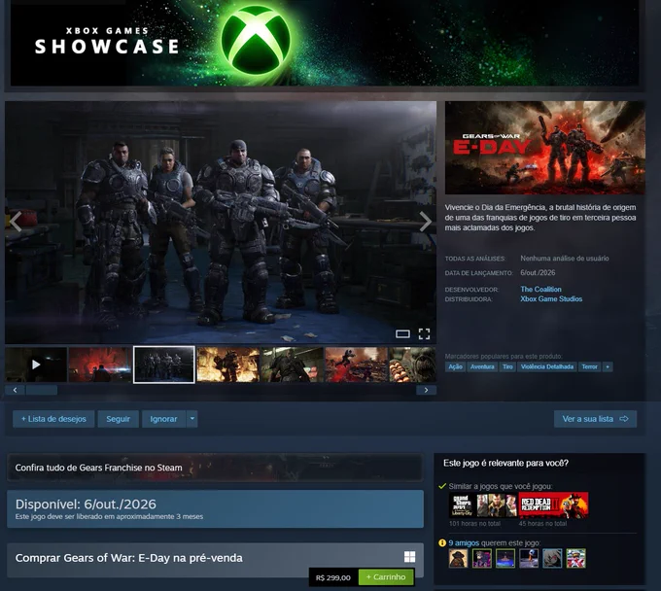Click the thumbnail strip left scroll arrow
661x591 pixels.
[16, 390]
